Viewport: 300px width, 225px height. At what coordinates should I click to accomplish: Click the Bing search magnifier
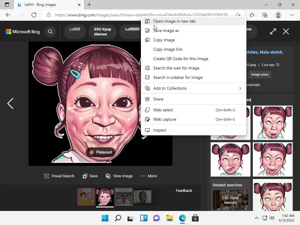pyautogui.click(x=50, y=32)
